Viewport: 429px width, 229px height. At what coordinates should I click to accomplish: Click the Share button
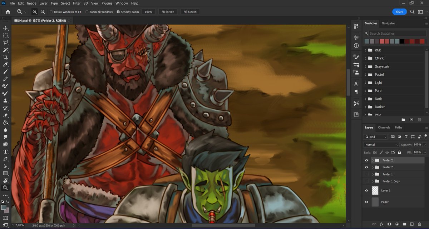(x=399, y=12)
